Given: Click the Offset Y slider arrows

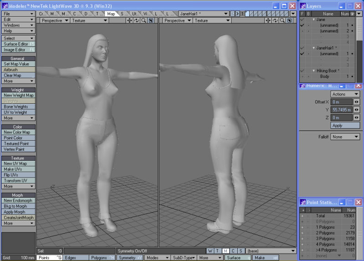Looking at the screenshot, I should (x=356, y=110).
